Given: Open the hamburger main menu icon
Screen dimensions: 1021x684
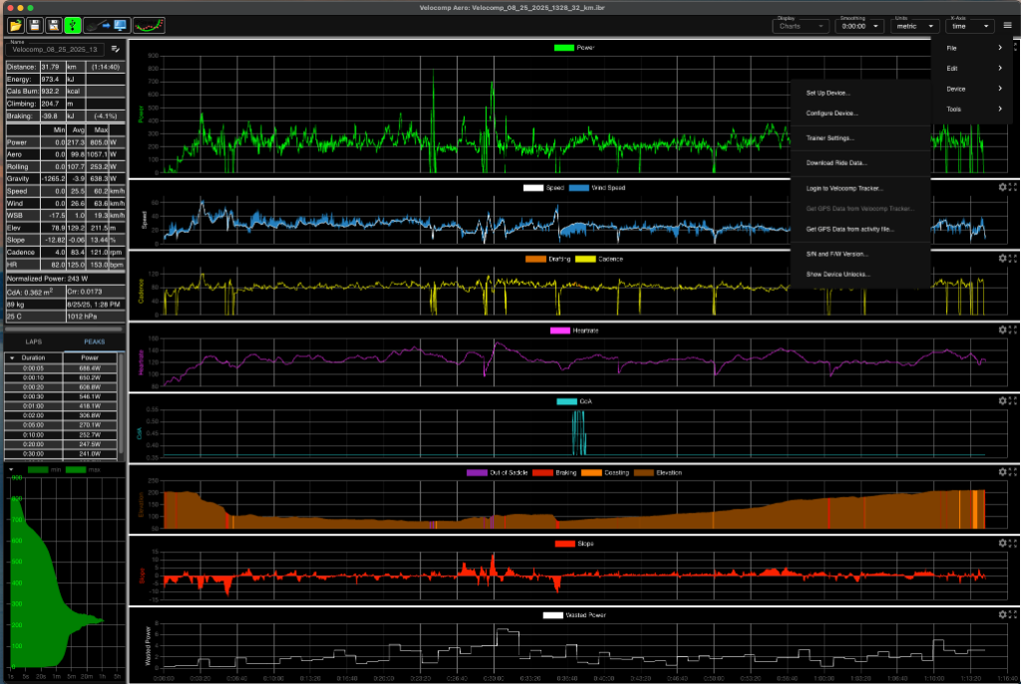Looking at the screenshot, I should [x=1007, y=26].
